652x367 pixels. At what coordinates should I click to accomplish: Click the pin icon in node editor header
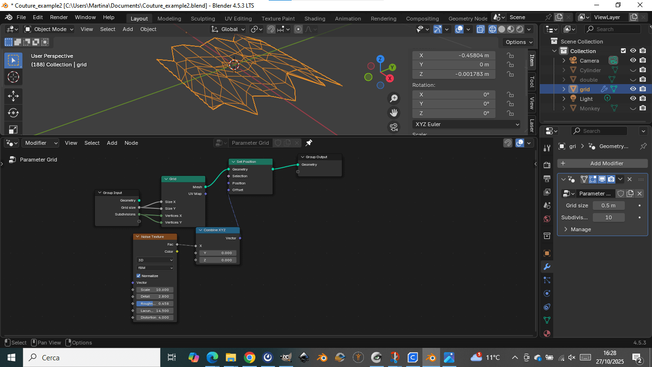309,143
